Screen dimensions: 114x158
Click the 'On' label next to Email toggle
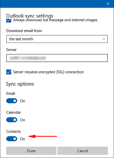(x=23, y=101)
